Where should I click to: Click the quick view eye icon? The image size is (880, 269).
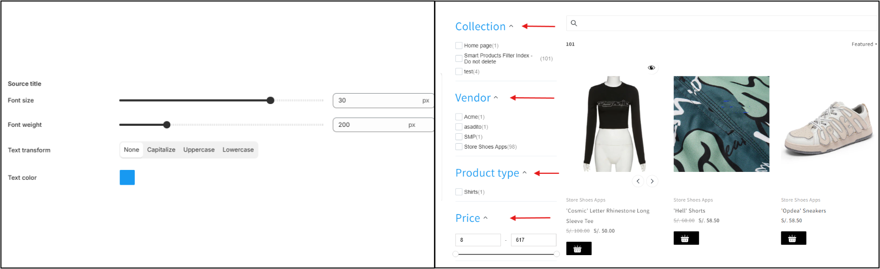point(651,68)
